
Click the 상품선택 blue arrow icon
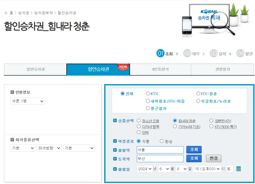tap(115, 120)
